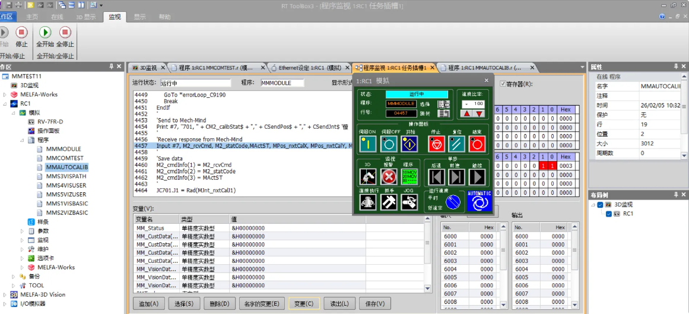Open the JOG operation icon
Screen dimensions: 689x314
pos(408,202)
